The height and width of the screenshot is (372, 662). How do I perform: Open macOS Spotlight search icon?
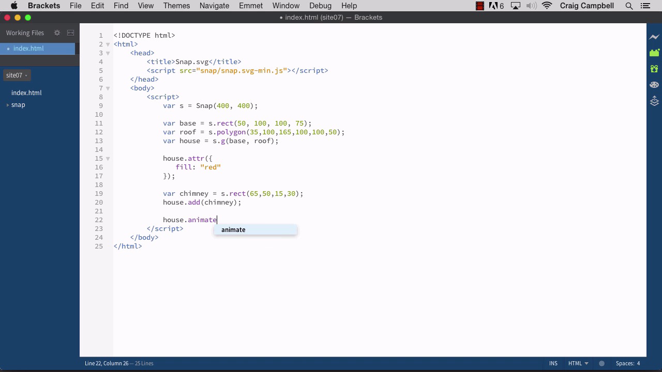pos(629,6)
